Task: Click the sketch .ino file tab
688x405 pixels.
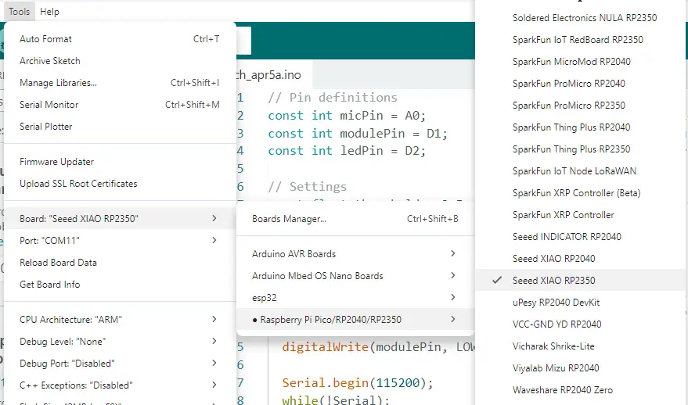Action: click(269, 74)
